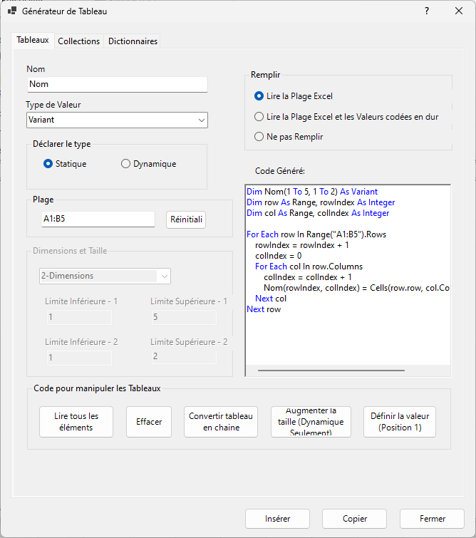The image size is (476, 538).
Task: Click the 'Code Généré:' label
Action: [280, 171]
